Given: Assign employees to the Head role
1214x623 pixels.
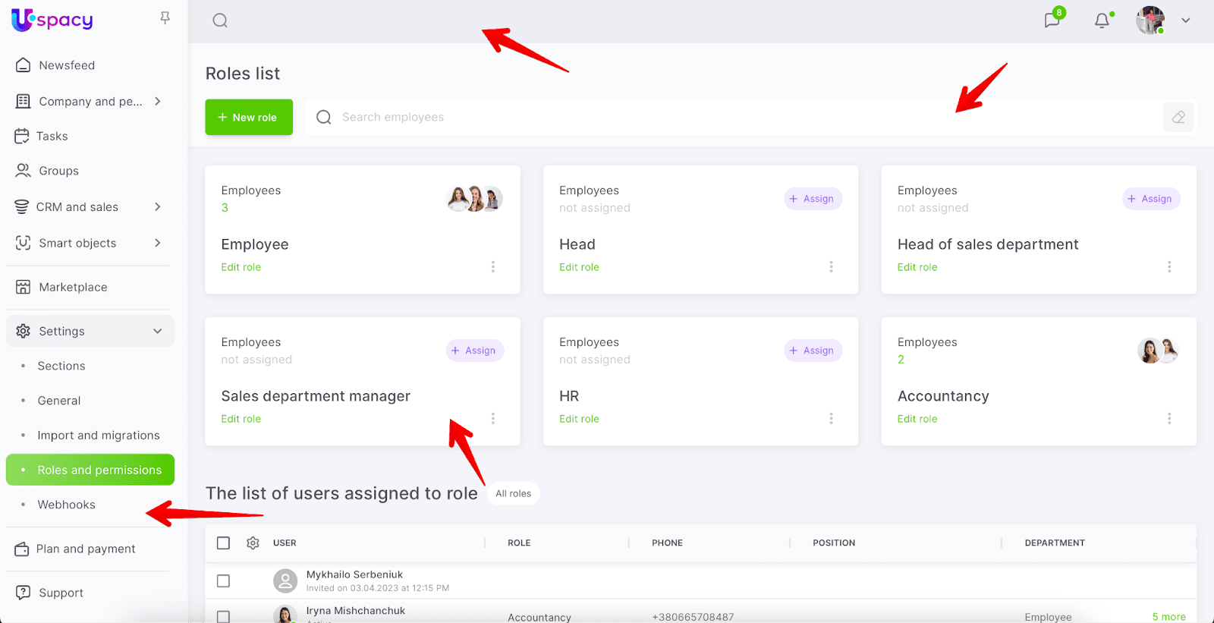Looking at the screenshot, I should (812, 199).
